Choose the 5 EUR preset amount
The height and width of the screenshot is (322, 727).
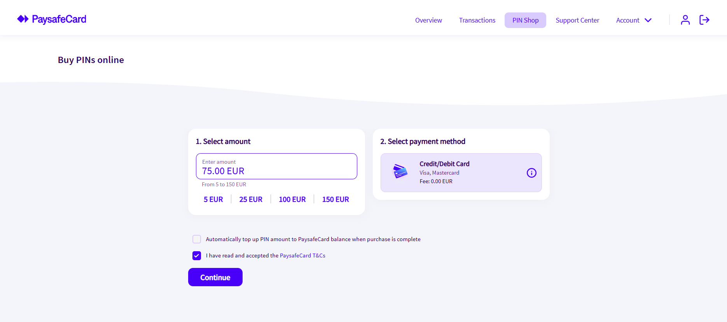click(213, 199)
